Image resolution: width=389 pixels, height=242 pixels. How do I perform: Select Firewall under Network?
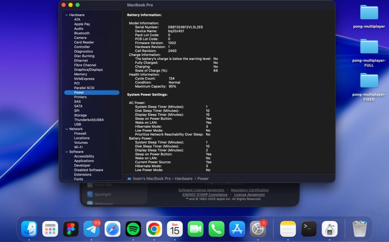(80, 133)
